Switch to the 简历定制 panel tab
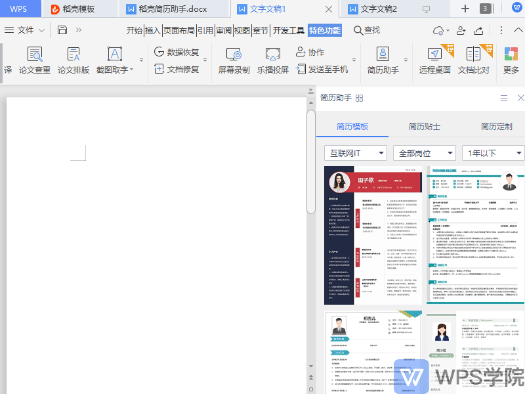Image resolution: width=525 pixels, height=394 pixels. pos(497,126)
